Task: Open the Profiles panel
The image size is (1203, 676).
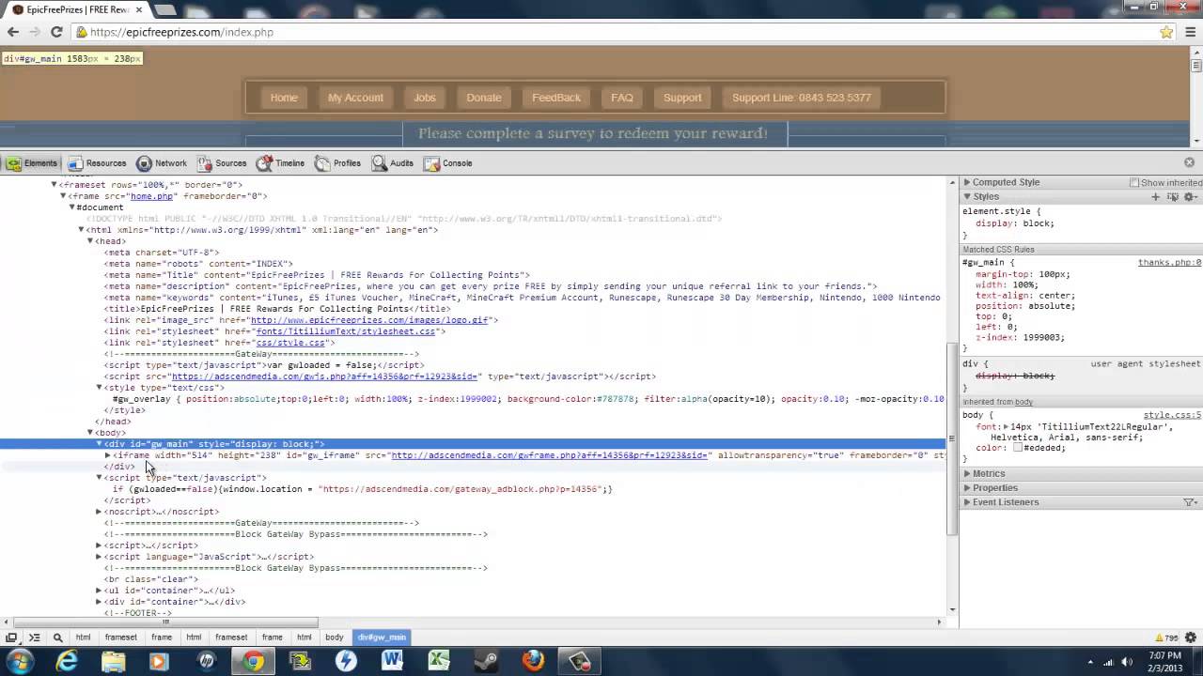Action: point(337,163)
